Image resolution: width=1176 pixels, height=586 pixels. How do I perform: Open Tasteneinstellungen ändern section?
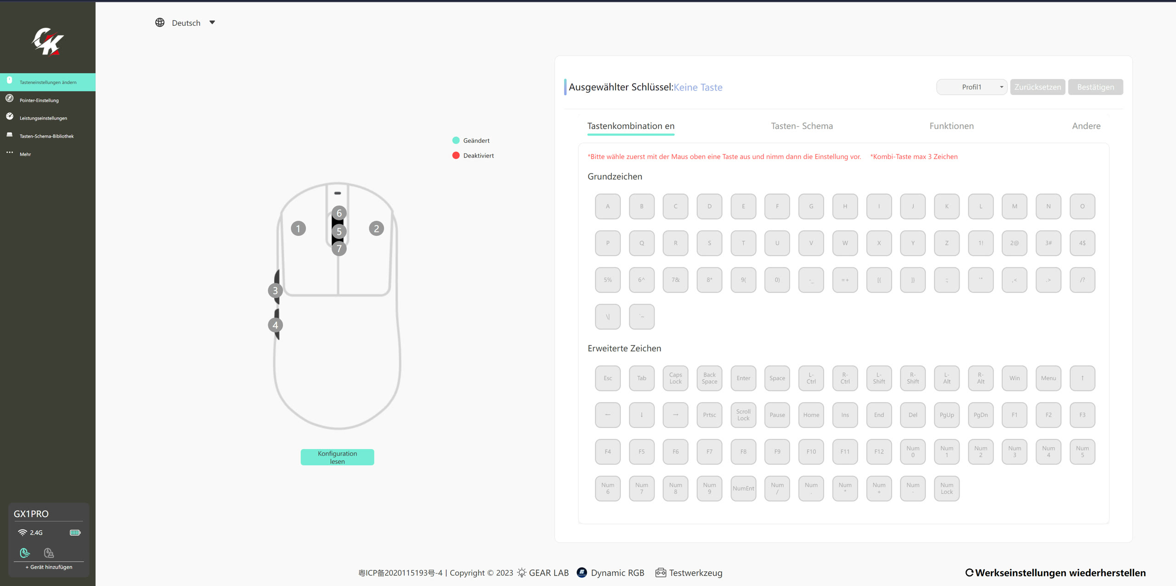pos(48,82)
